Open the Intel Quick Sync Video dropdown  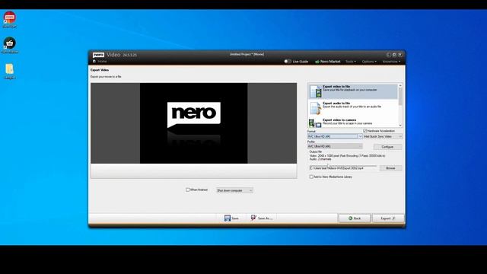tap(383, 136)
